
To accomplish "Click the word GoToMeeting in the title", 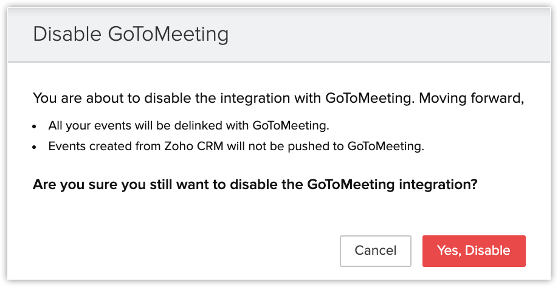I will (x=168, y=34).
